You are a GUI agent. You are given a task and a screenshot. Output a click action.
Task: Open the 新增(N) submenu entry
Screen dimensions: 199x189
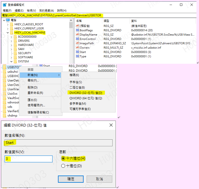pyautogui.click(x=40, y=75)
